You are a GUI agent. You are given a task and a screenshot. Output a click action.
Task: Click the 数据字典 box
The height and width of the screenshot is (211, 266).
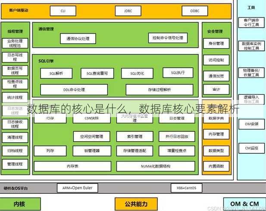(216, 118)
